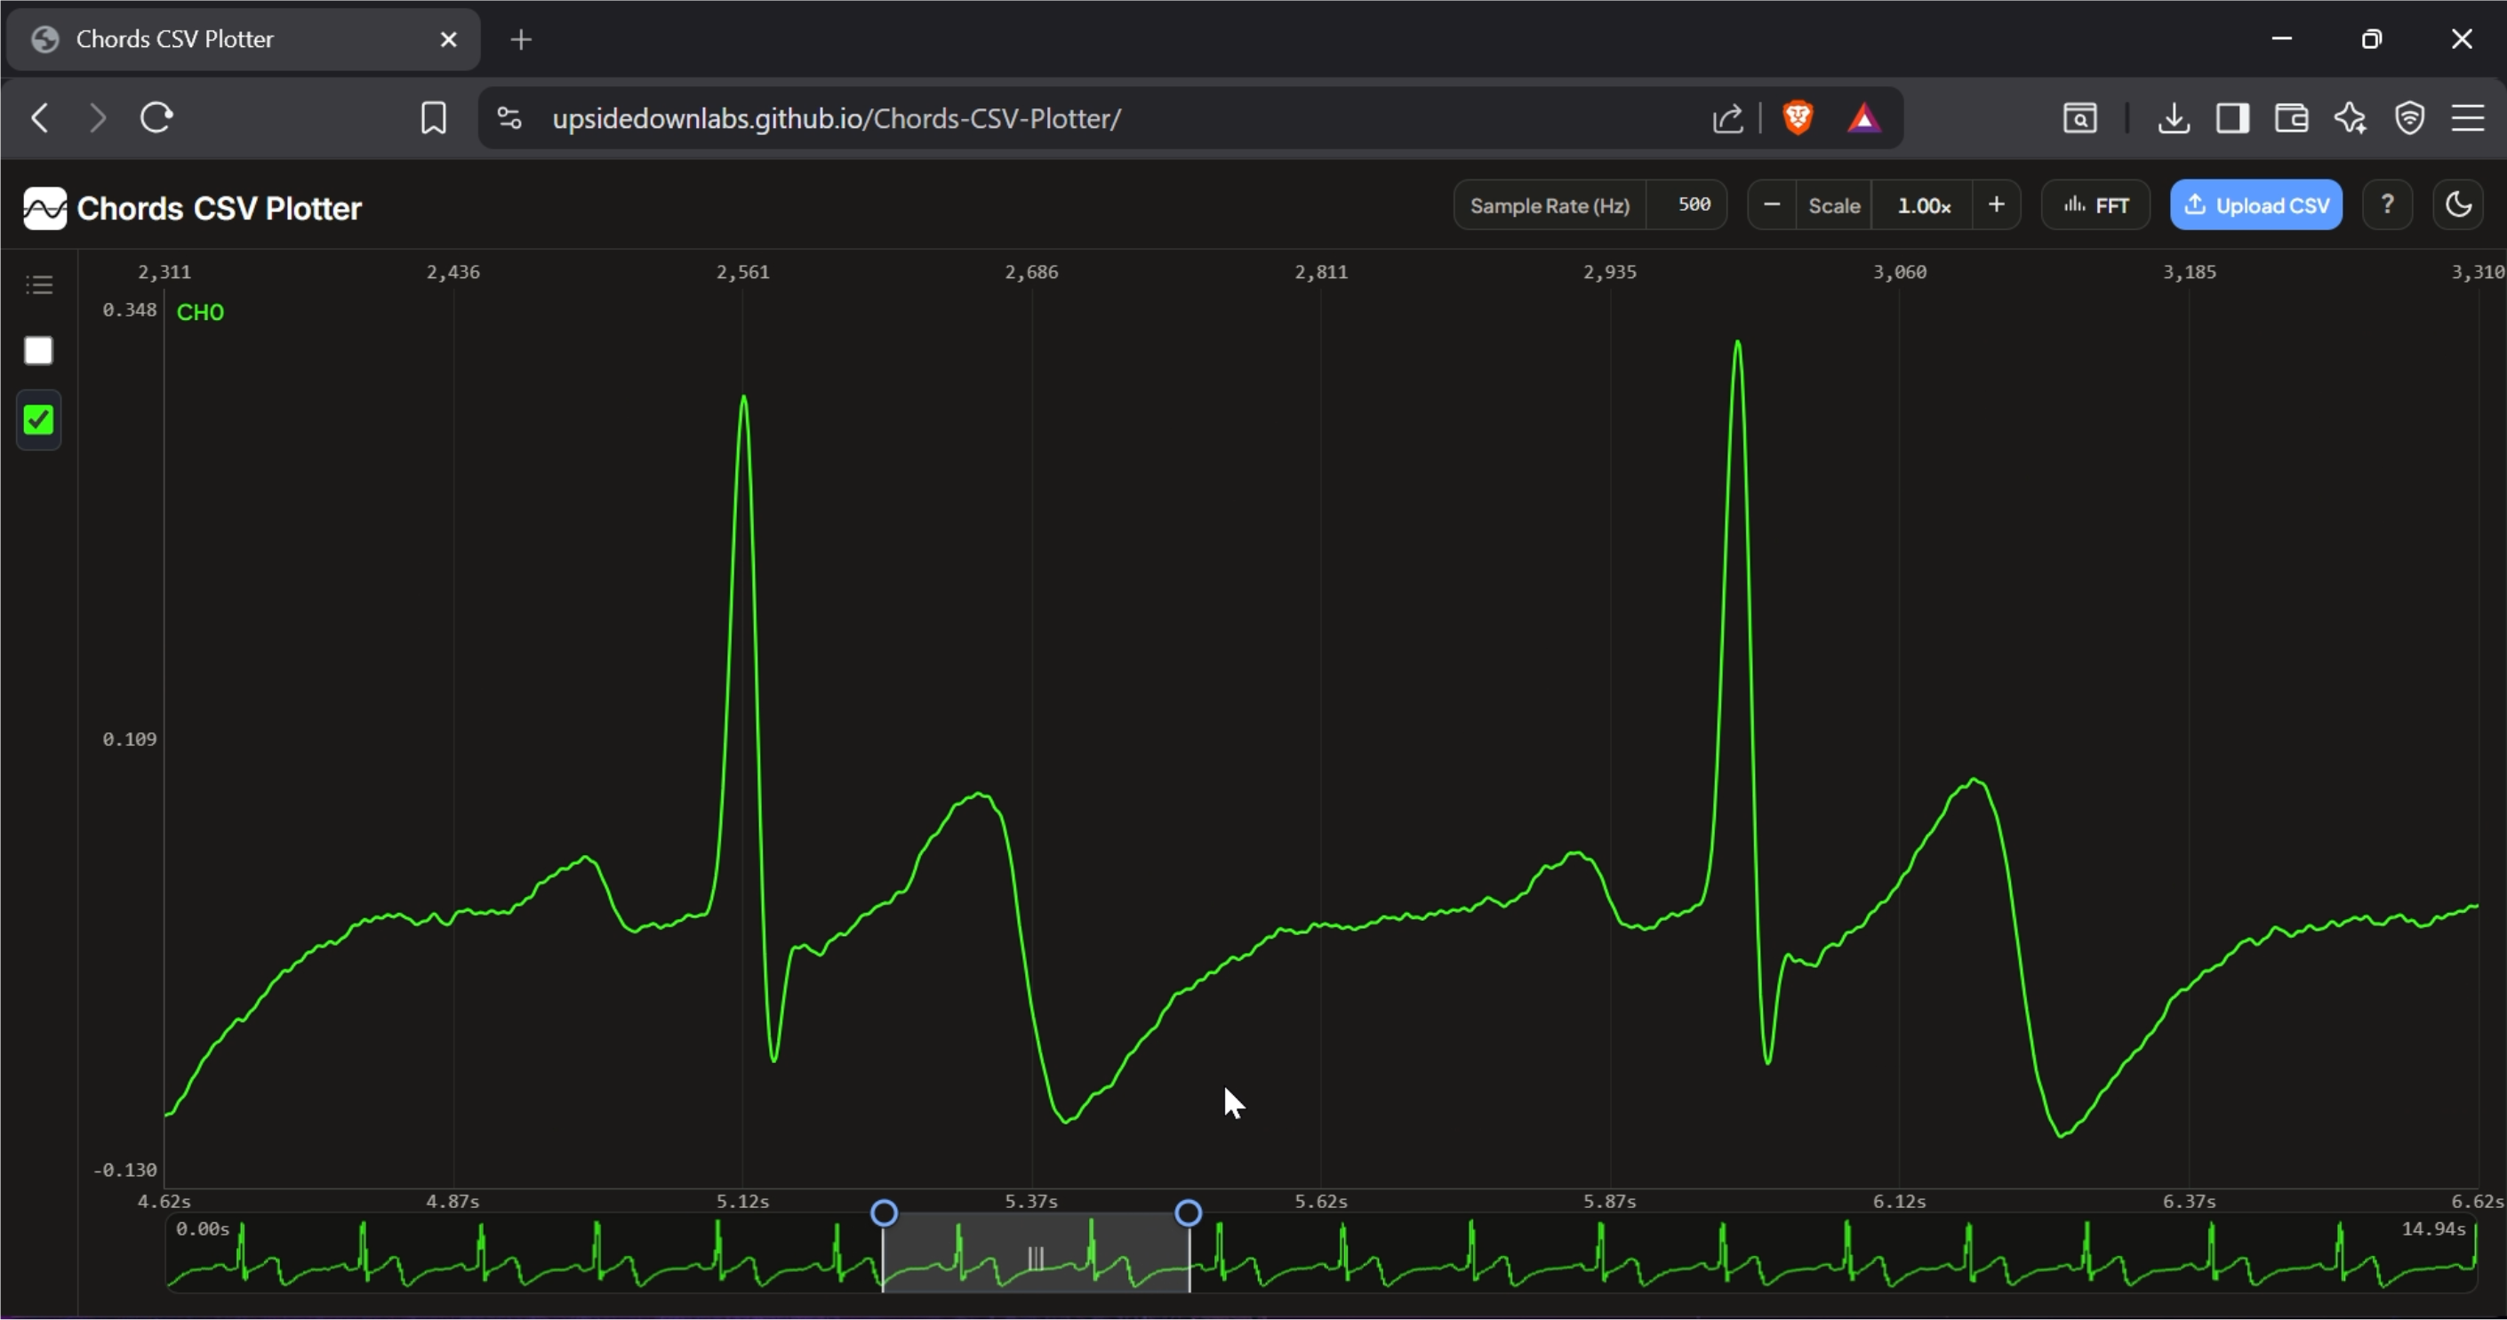Viewport: 2507px width, 1320px height.
Task: Open the share page icon
Action: point(1727,119)
